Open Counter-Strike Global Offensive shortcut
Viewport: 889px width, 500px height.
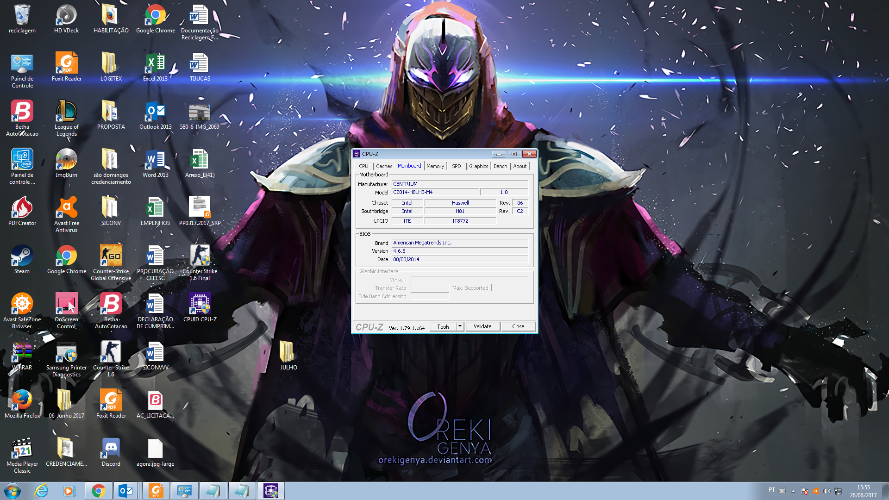111,262
